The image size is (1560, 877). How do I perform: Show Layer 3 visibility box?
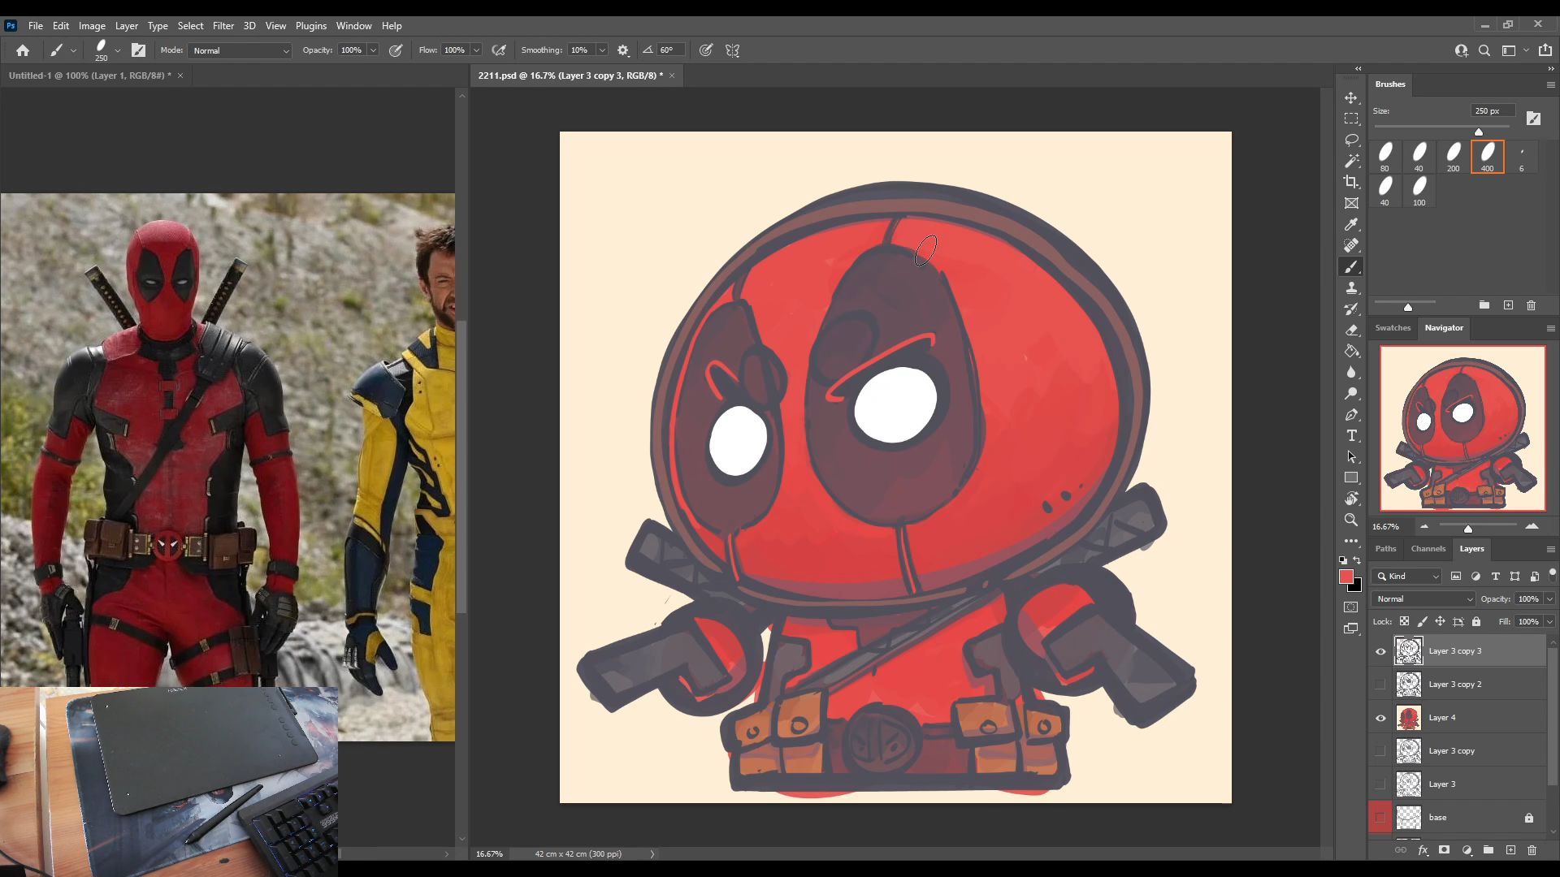(1380, 784)
